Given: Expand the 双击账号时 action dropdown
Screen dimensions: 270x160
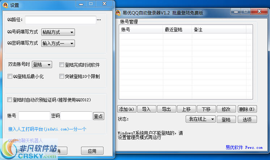Looking at the screenshot, I should click(x=42, y=65).
